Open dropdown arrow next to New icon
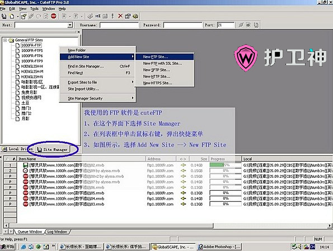The height and width of the screenshot is (251, 333). point(17,16)
